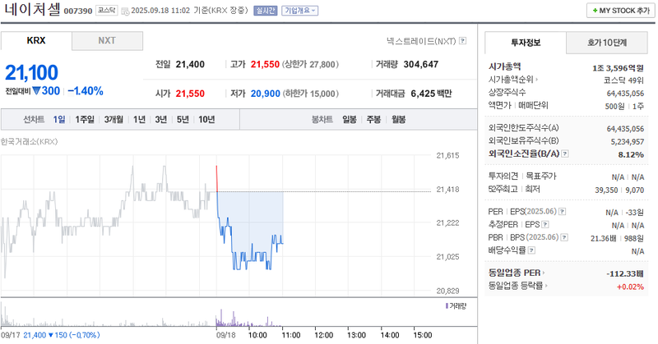Show the 일봉 candlestick chart

tap(350, 119)
